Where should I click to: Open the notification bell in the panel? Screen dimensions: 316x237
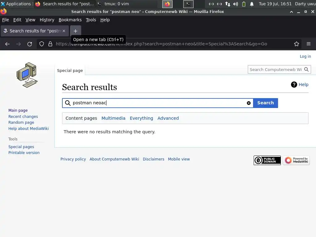(x=252, y=4)
